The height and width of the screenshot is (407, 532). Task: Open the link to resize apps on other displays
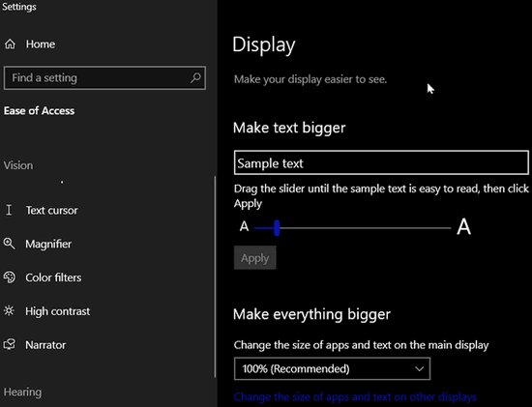coord(355,396)
